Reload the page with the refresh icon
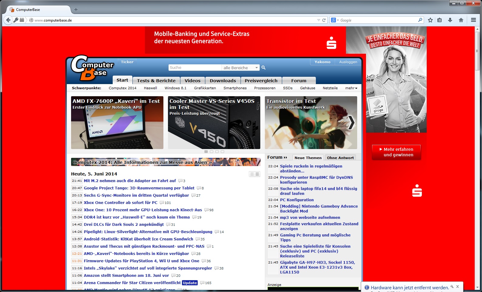Viewport: 482px width, 292px height. 324,20
